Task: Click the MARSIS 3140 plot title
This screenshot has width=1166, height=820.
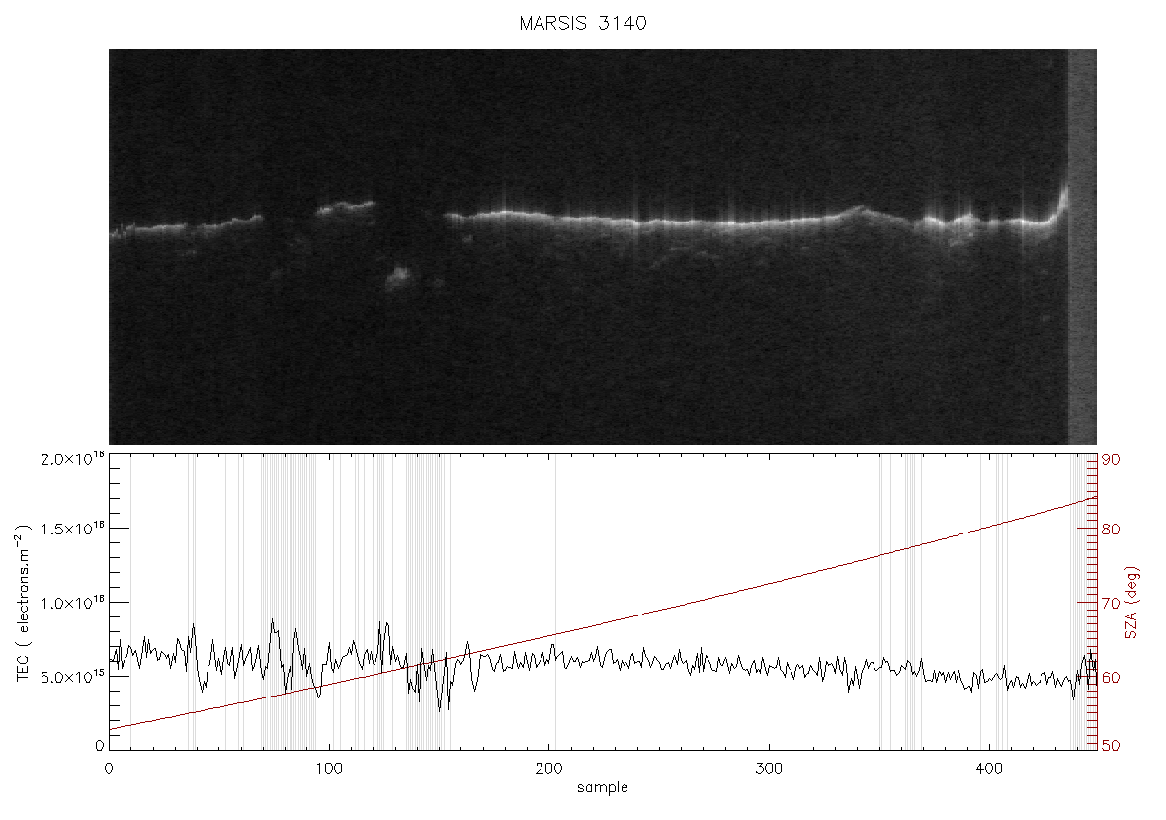Action: click(583, 23)
